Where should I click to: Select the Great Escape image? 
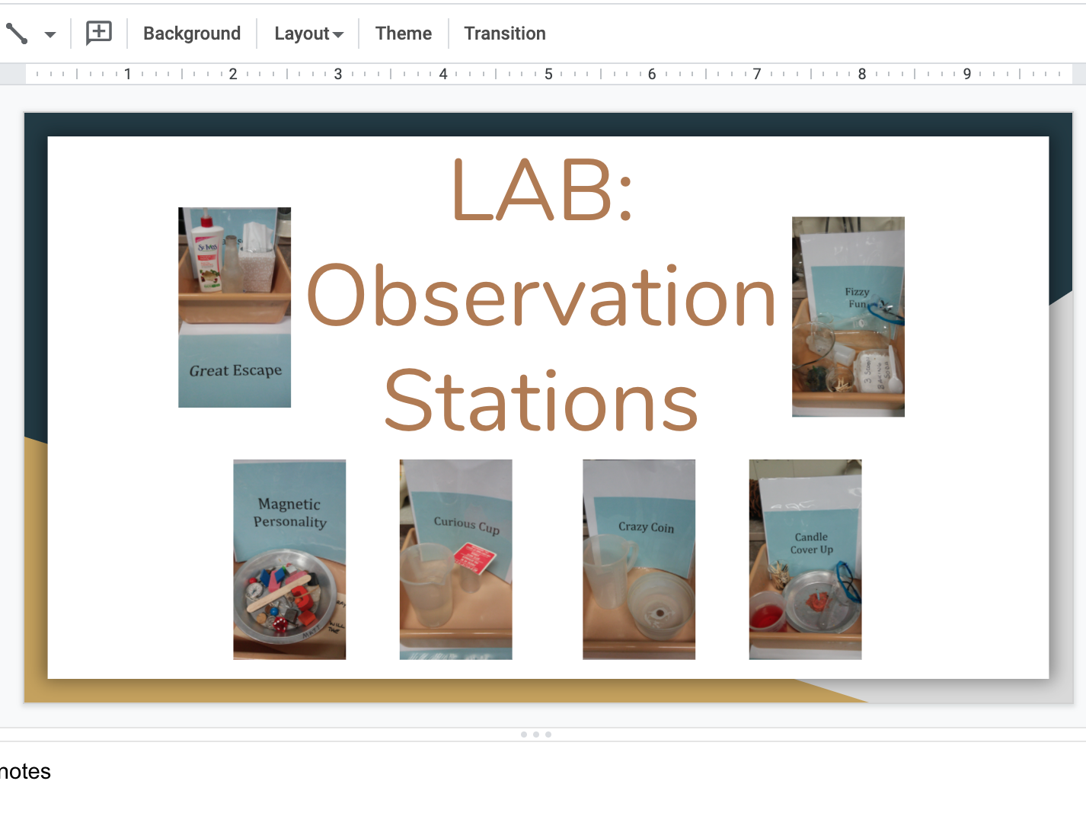pos(234,306)
